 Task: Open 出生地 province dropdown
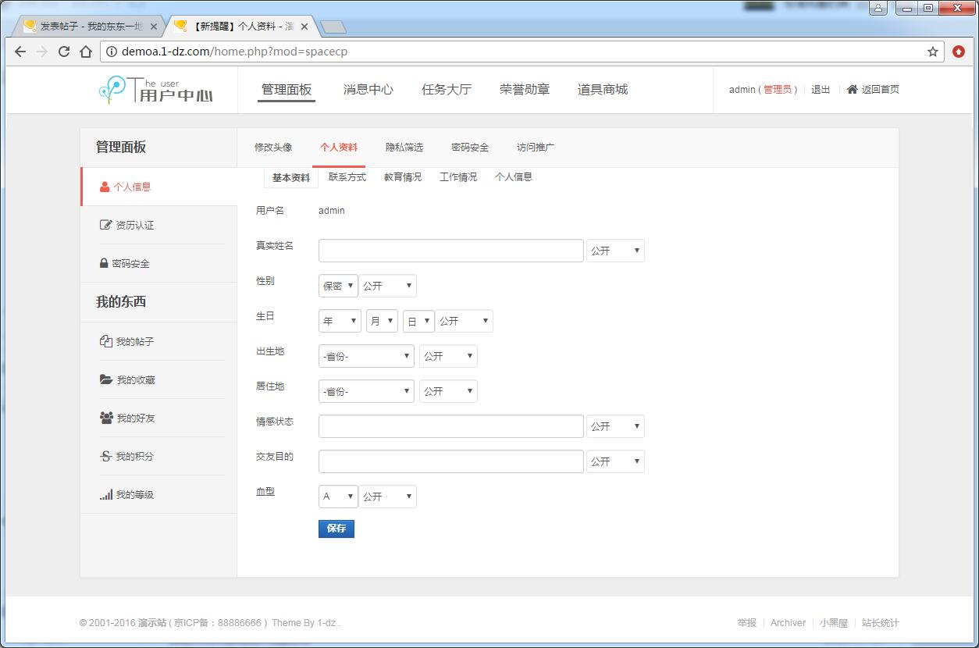tap(366, 356)
